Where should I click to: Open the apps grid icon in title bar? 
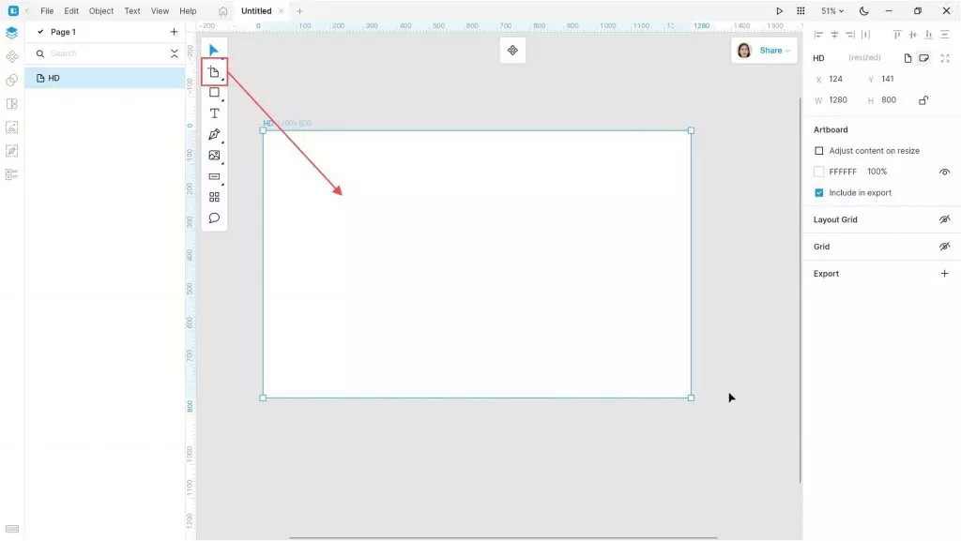801,11
